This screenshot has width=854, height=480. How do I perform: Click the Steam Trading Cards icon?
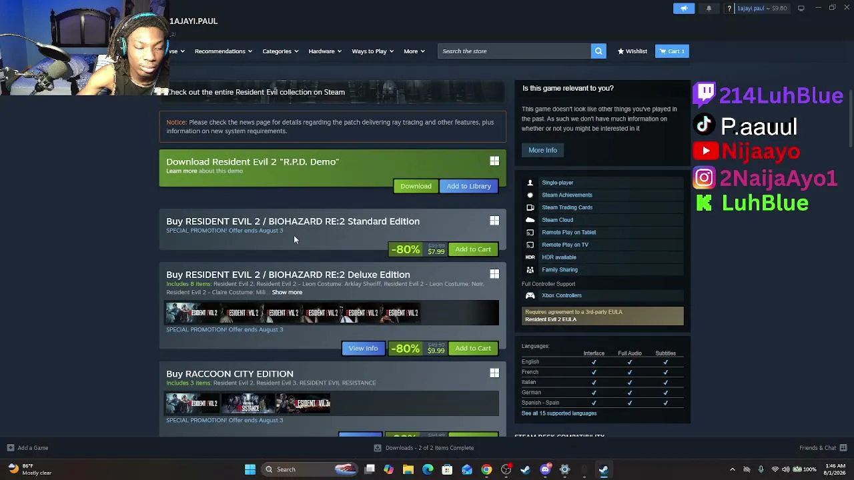coord(530,207)
